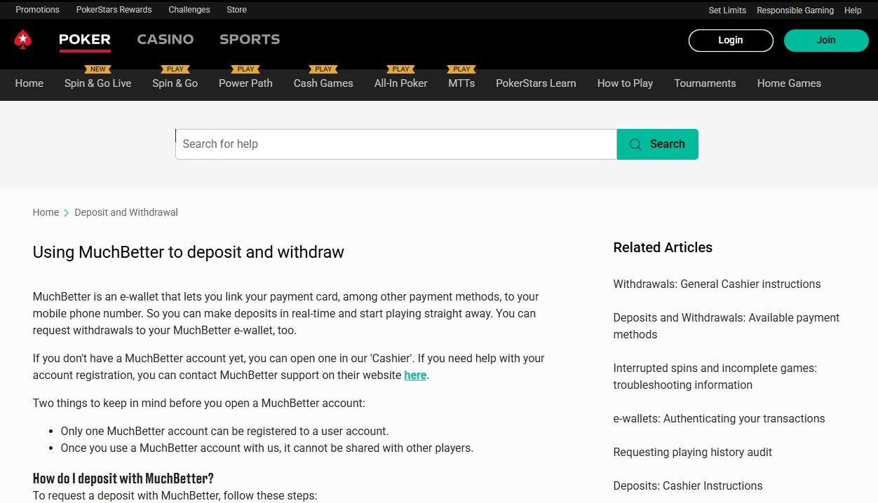Click the PLAY badge above Cash Games
Screen dimensions: 878x503
click(x=323, y=69)
